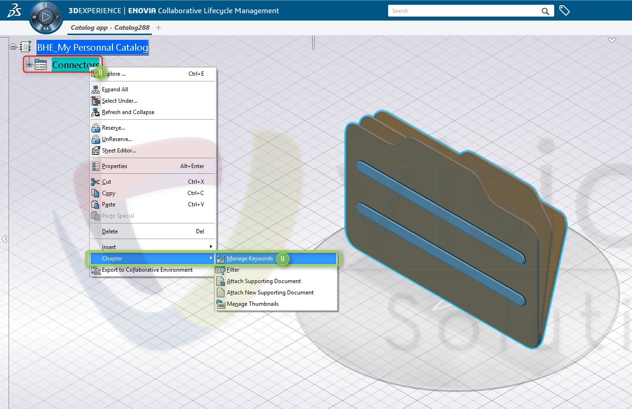Click the Expand All icon
The image size is (632, 409).
tap(95, 89)
